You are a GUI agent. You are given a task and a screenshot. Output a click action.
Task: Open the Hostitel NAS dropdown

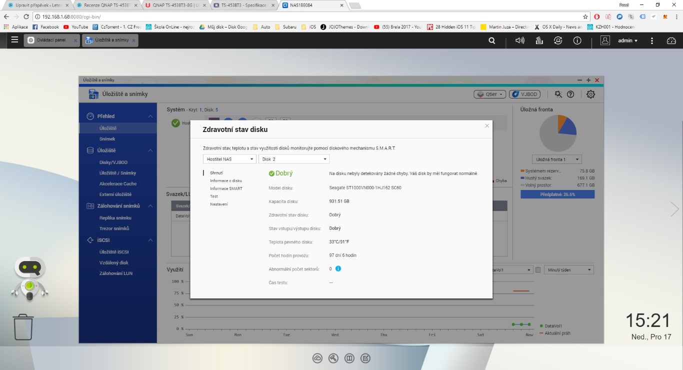click(x=229, y=159)
